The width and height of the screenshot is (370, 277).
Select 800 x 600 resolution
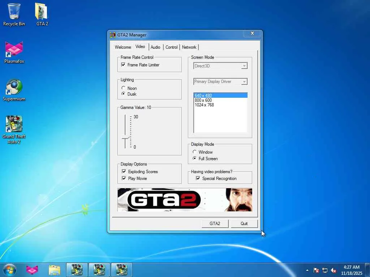220,100
